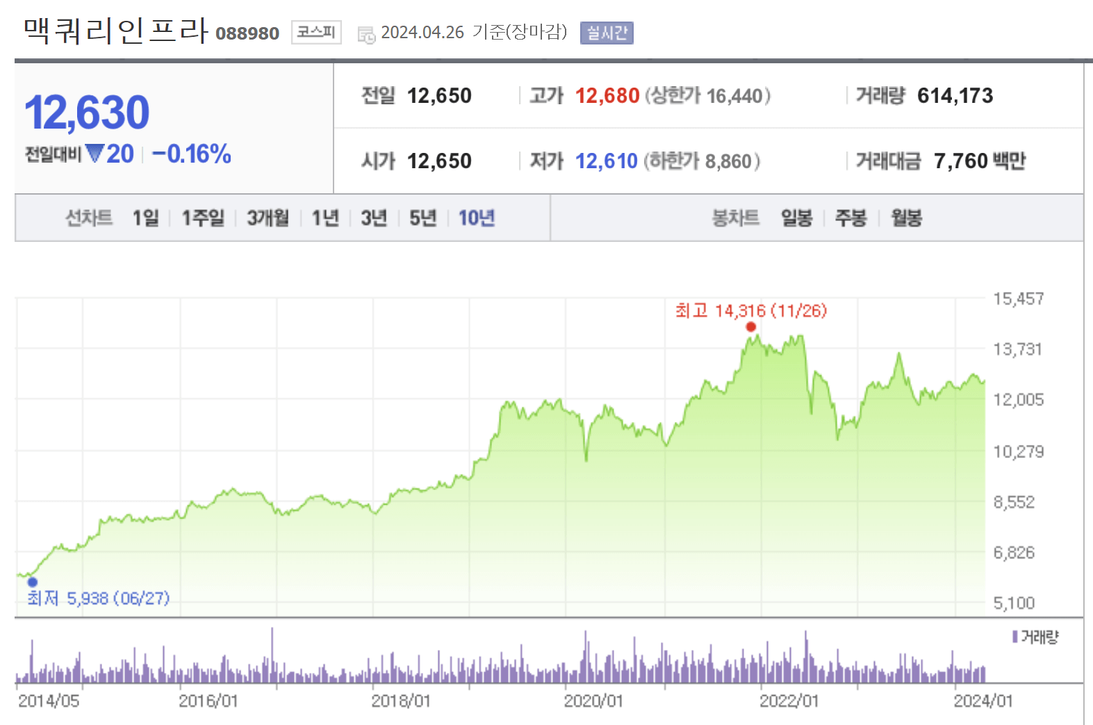The width and height of the screenshot is (1093, 725).
Task: Switch to the 1년 chart period
Action: (325, 218)
